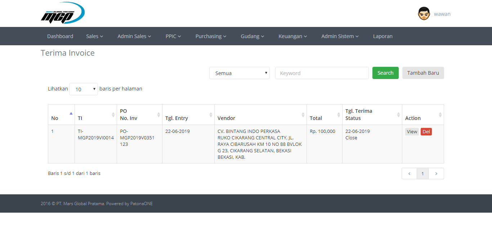Open the Dashboard menu item
The image size is (492, 236).
[x=60, y=36]
